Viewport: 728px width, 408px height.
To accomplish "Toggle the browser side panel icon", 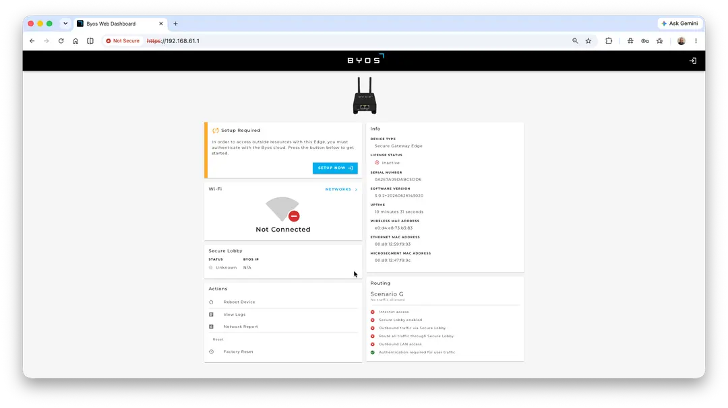I will pos(90,41).
